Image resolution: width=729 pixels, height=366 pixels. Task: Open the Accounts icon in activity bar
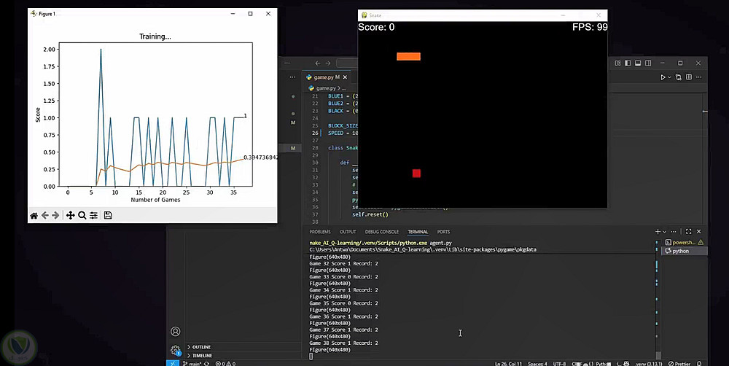175,332
